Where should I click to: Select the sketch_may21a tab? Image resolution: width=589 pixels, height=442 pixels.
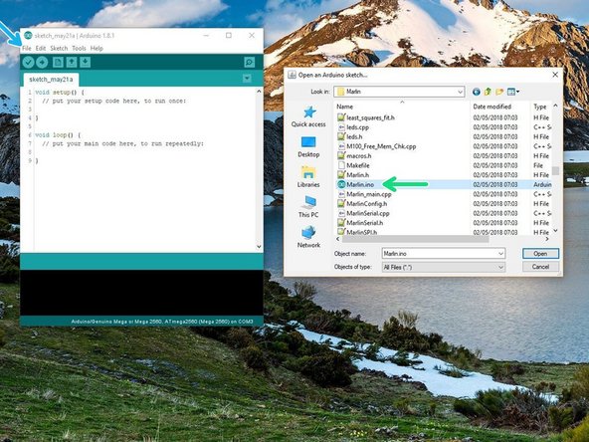click(x=51, y=80)
